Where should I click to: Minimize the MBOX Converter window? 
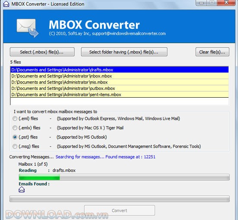tap(201, 3)
